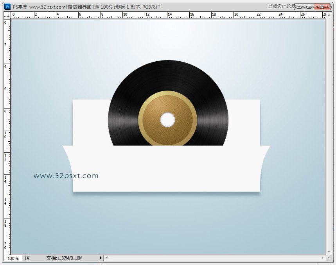336x265 pixels.
Task: Click the vertical scrollbar up arrow
Action: click(329, 15)
